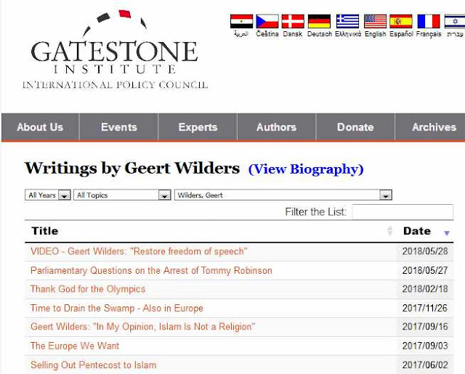Open 'Islam Is Not a Religion' article
Viewport: 465px width, 374px height.
142,327
